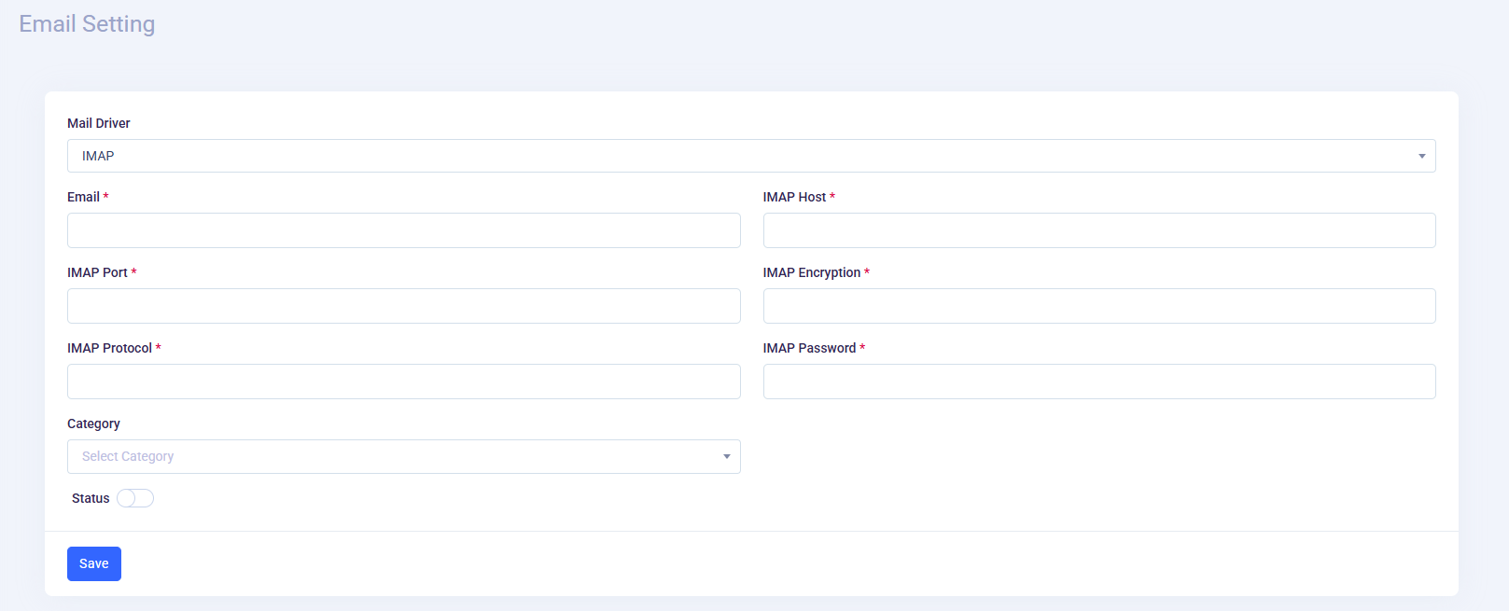Viewport: 1509px width, 611px height.
Task: Click the IMAP Port field label
Action: pos(97,272)
